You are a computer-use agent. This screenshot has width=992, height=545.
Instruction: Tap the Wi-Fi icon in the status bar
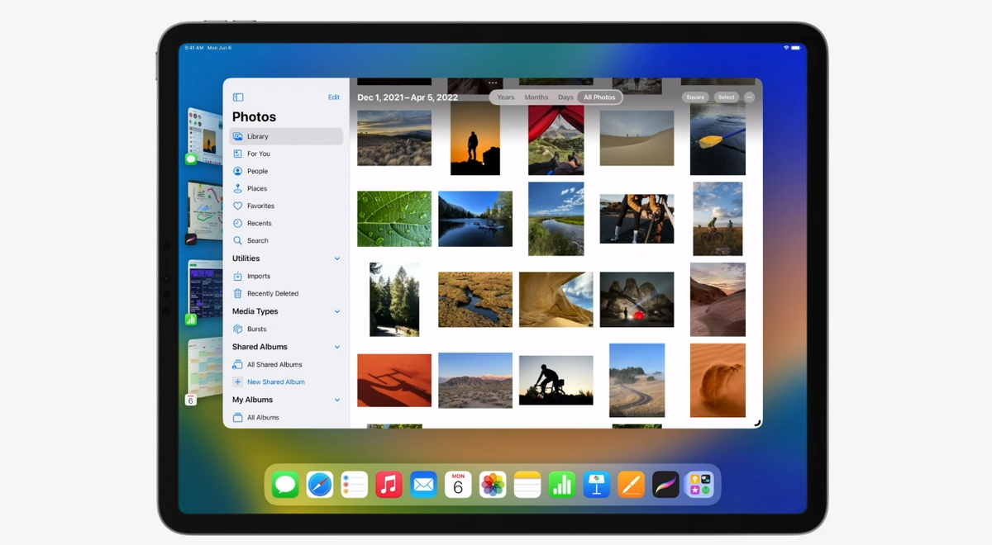[x=785, y=48]
